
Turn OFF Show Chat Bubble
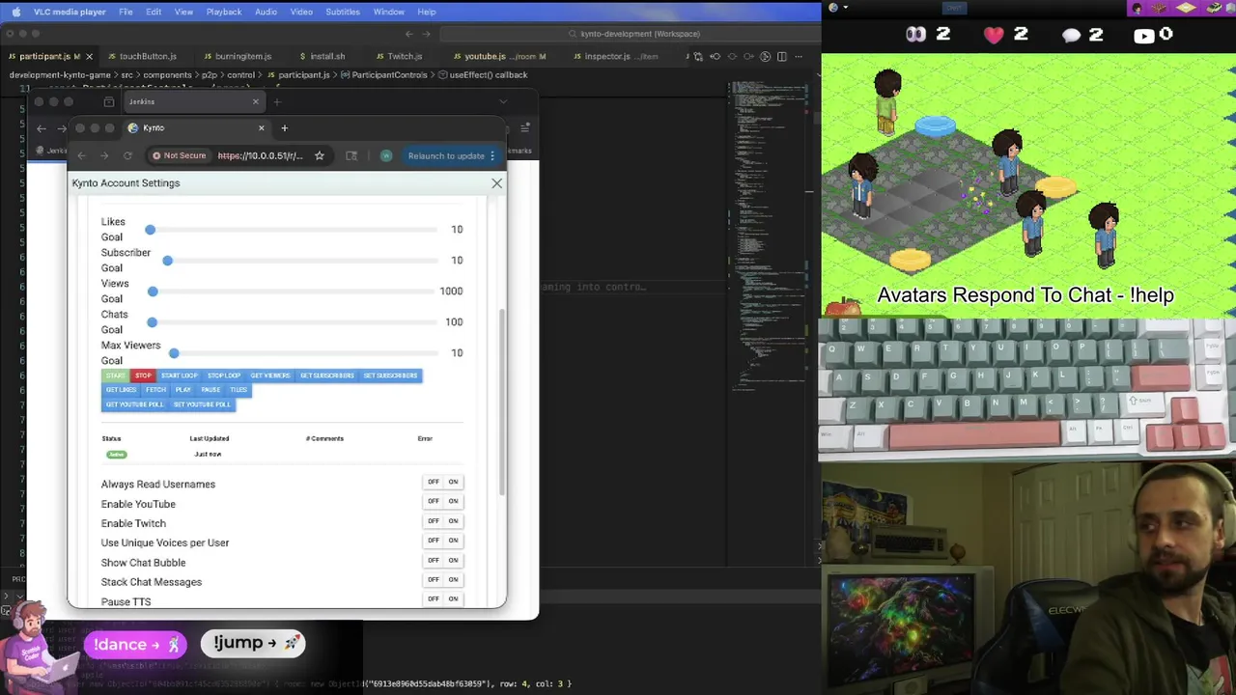(x=433, y=560)
